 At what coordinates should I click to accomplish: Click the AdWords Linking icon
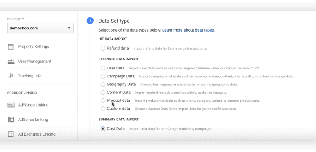click(x=11, y=105)
